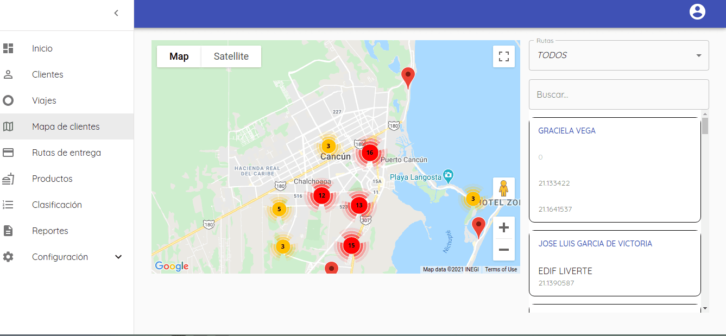Open Clientes in the sidebar

(48, 74)
